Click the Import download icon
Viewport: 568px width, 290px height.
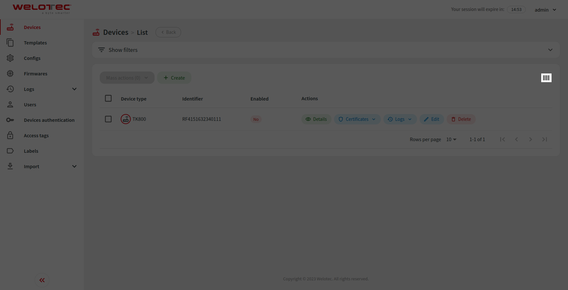pos(10,166)
